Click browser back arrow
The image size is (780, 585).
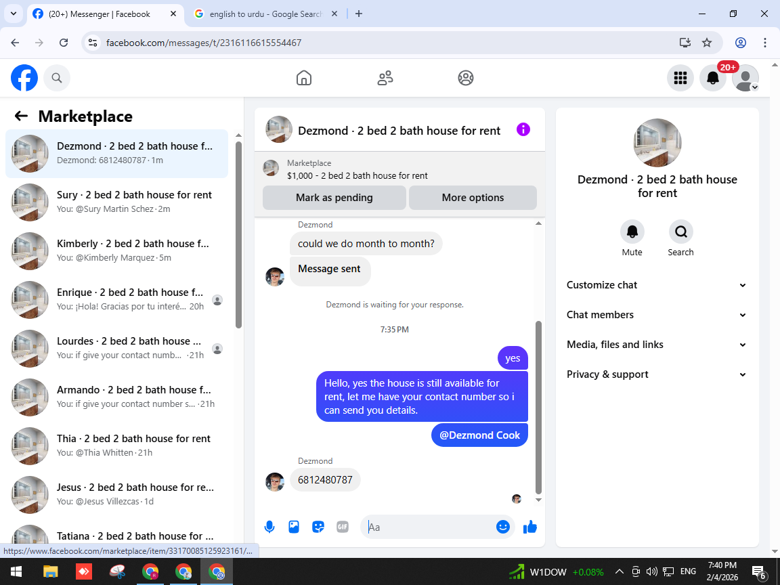coord(15,43)
